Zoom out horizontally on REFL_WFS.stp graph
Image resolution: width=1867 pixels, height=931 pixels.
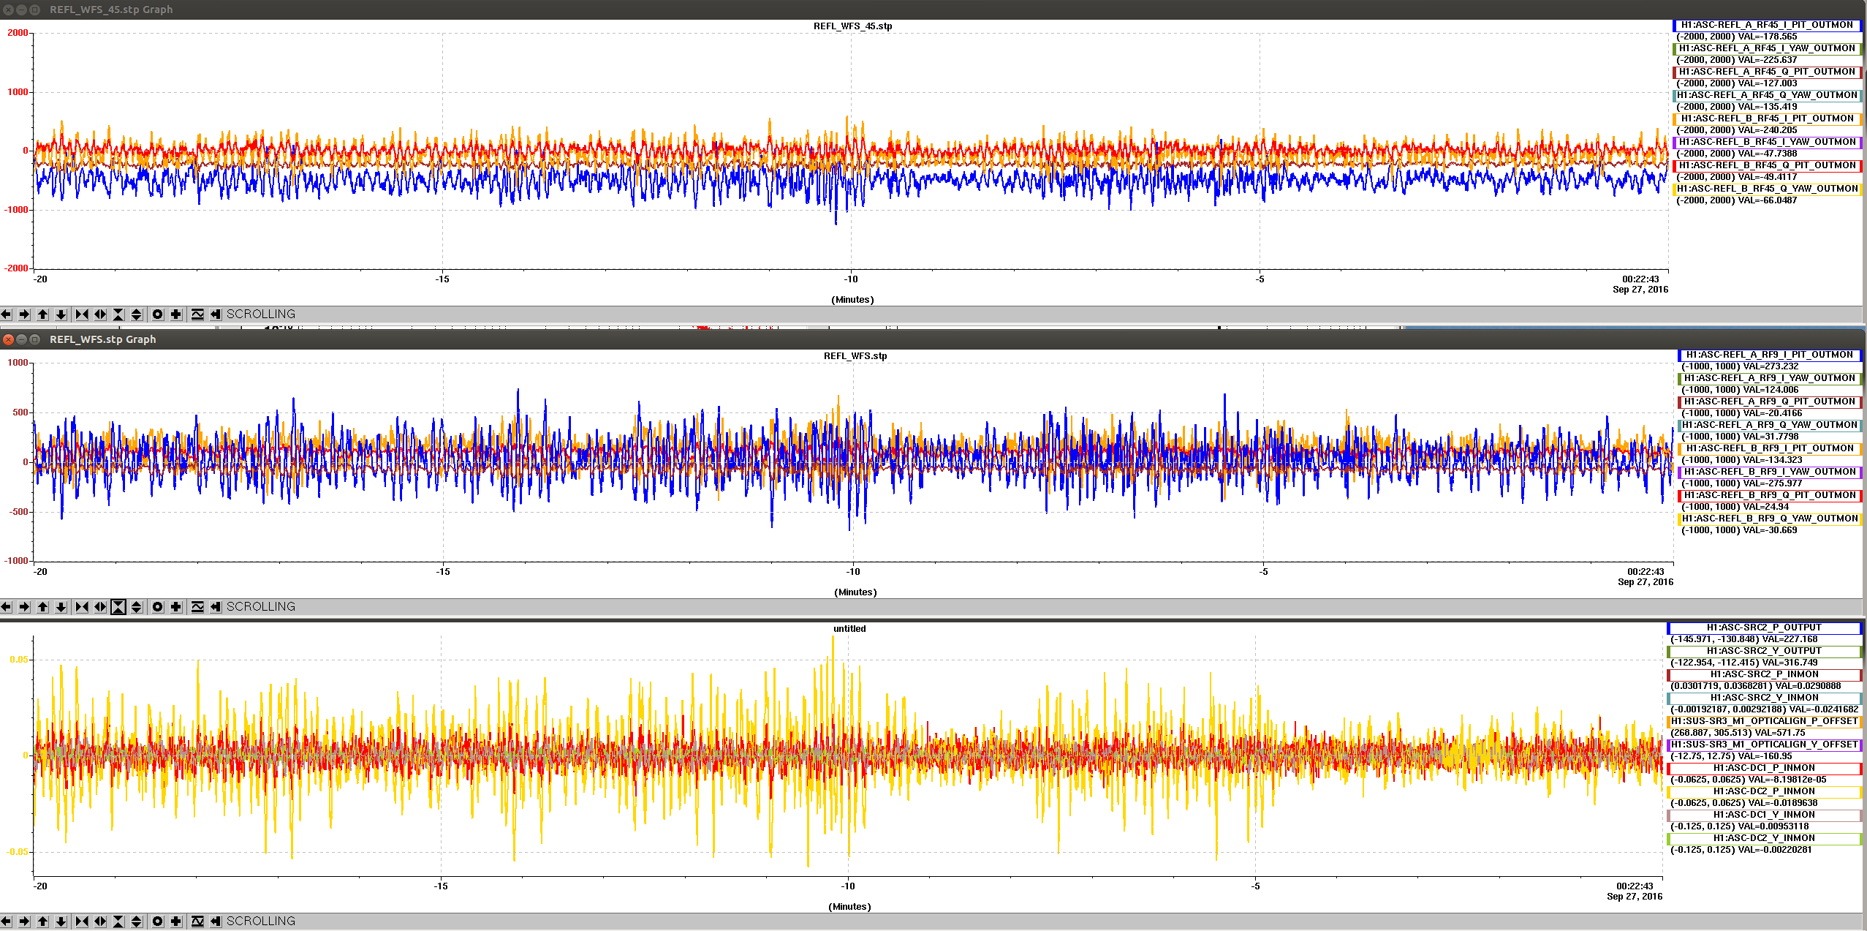tap(100, 607)
